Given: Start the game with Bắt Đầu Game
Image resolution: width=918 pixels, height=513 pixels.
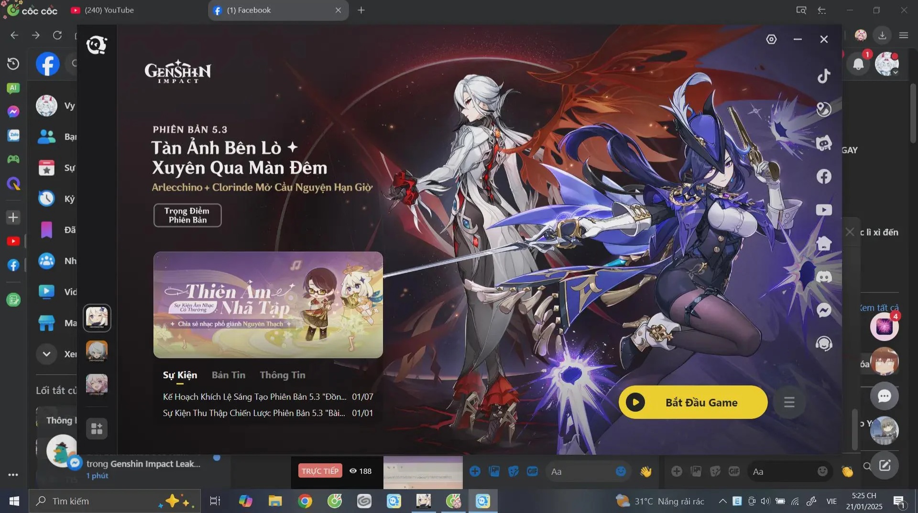Looking at the screenshot, I should click(693, 402).
